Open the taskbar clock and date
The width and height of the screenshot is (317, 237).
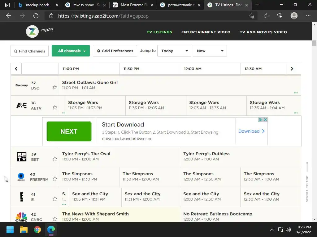coord(303,230)
